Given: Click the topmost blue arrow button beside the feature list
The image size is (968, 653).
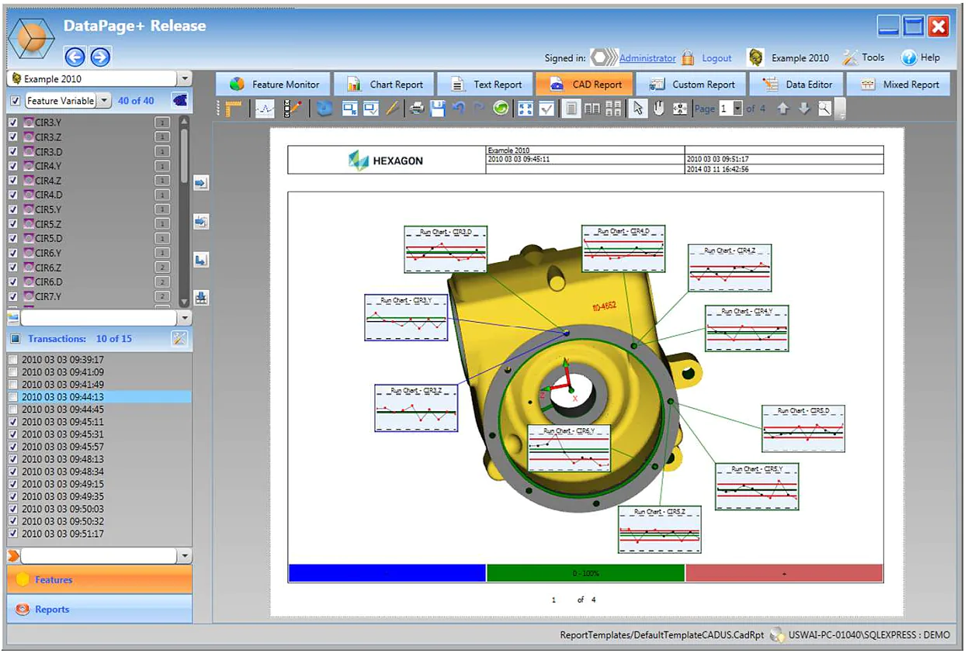Looking at the screenshot, I should pos(200,184).
